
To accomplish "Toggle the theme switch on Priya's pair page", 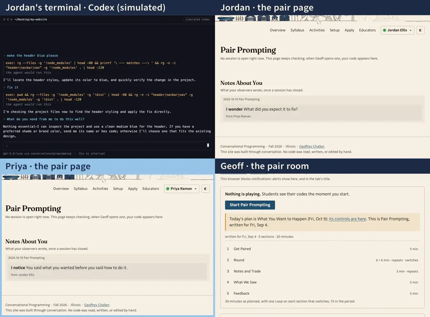I will pos(205,189).
